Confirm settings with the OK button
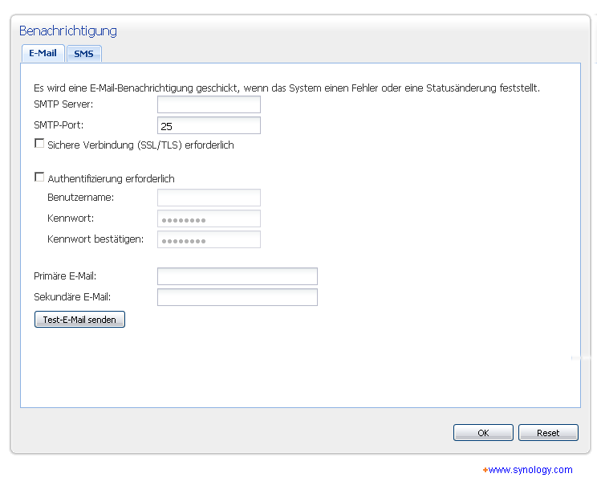The image size is (597, 498). 483,432
